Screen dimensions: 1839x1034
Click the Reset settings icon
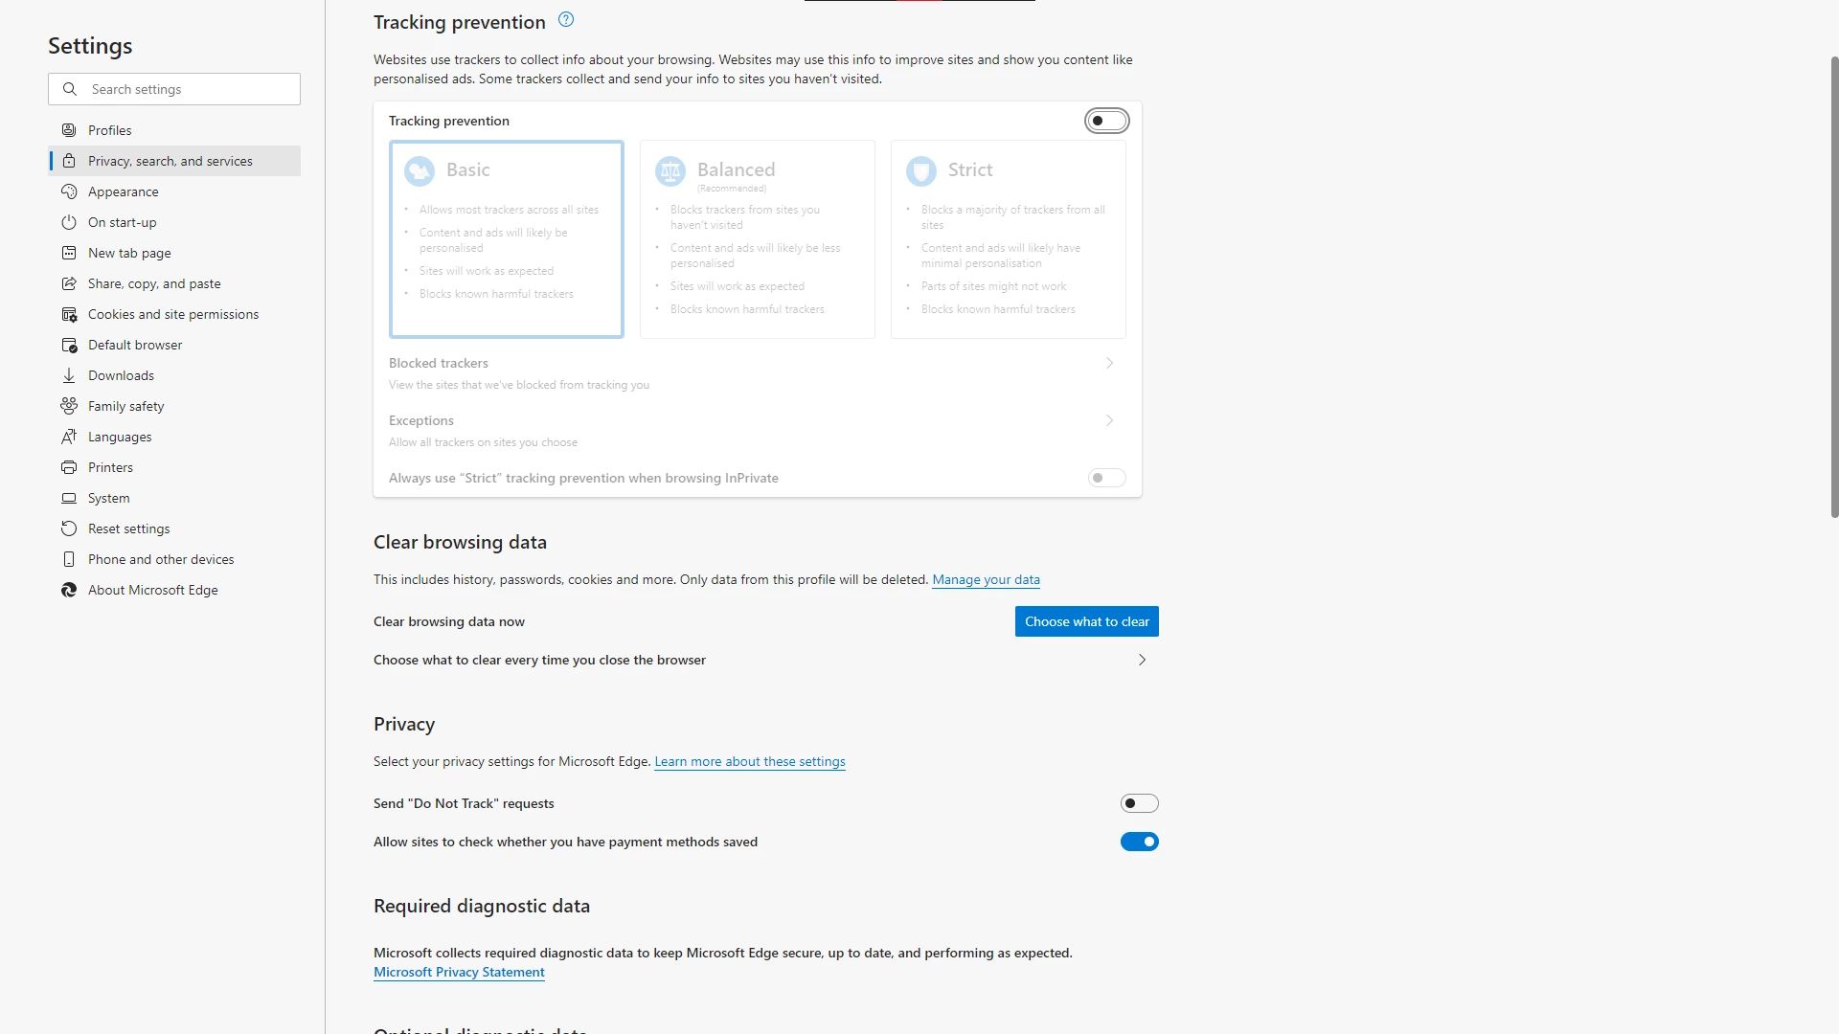pos(69,528)
